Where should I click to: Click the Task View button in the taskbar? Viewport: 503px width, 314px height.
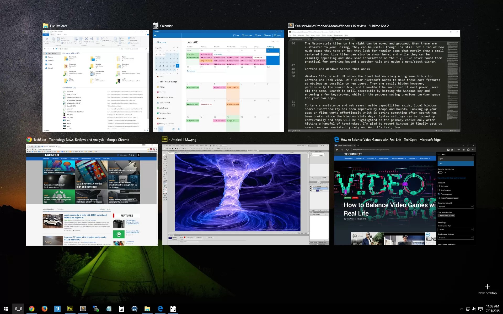coord(18,309)
